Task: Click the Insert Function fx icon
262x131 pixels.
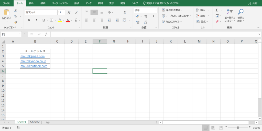Action: click(46, 34)
